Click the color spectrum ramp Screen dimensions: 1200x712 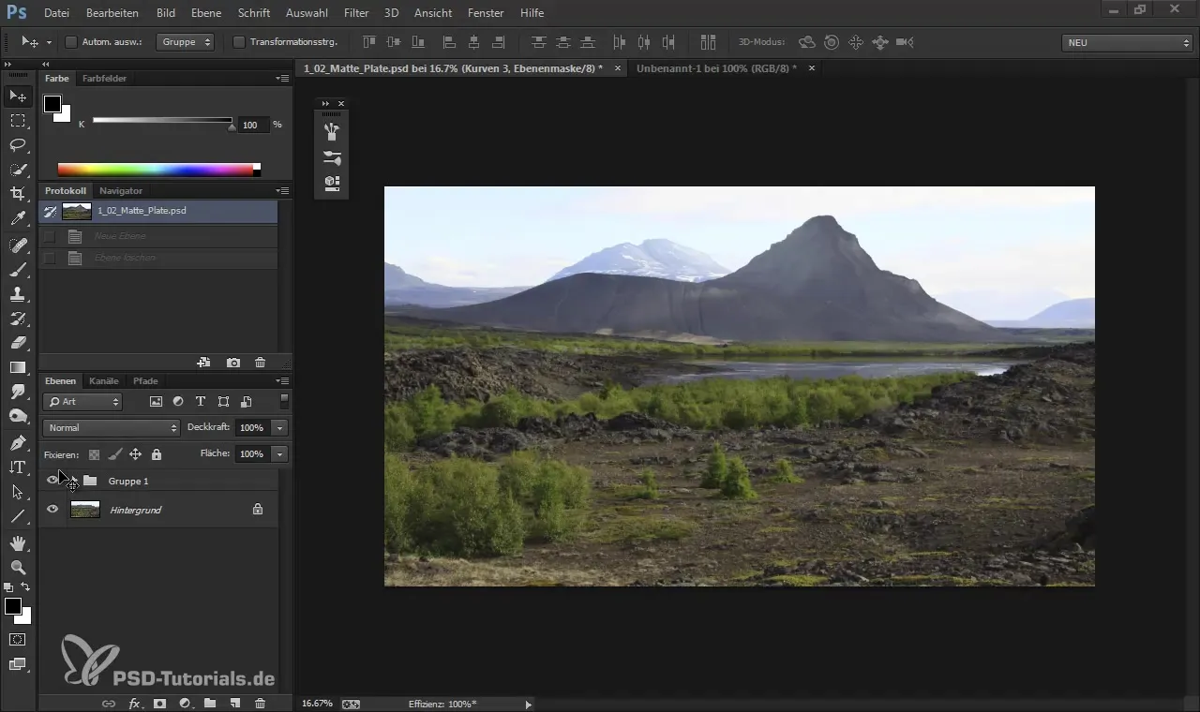click(158, 170)
